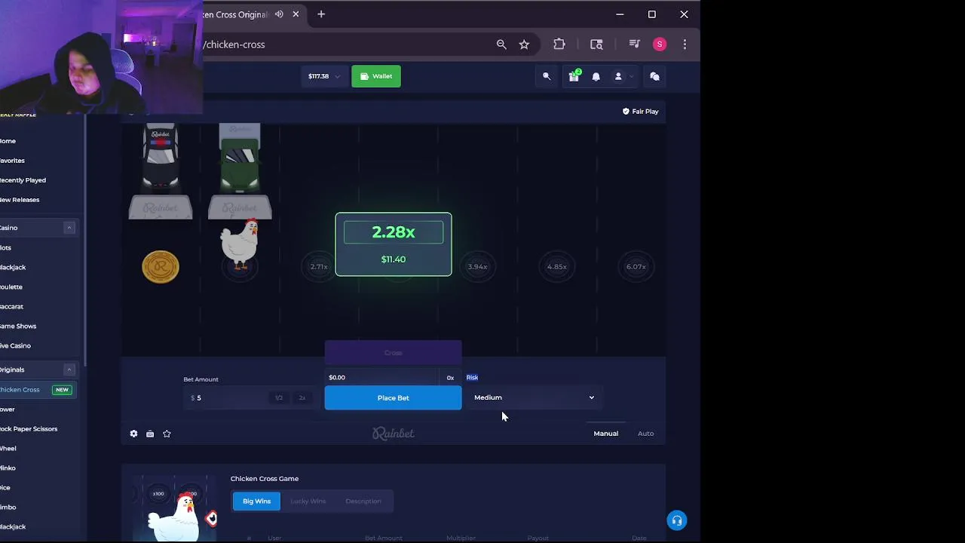Click the gold Rainbet coin start tile
This screenshot has height=543, width=965.
[161, 267]
